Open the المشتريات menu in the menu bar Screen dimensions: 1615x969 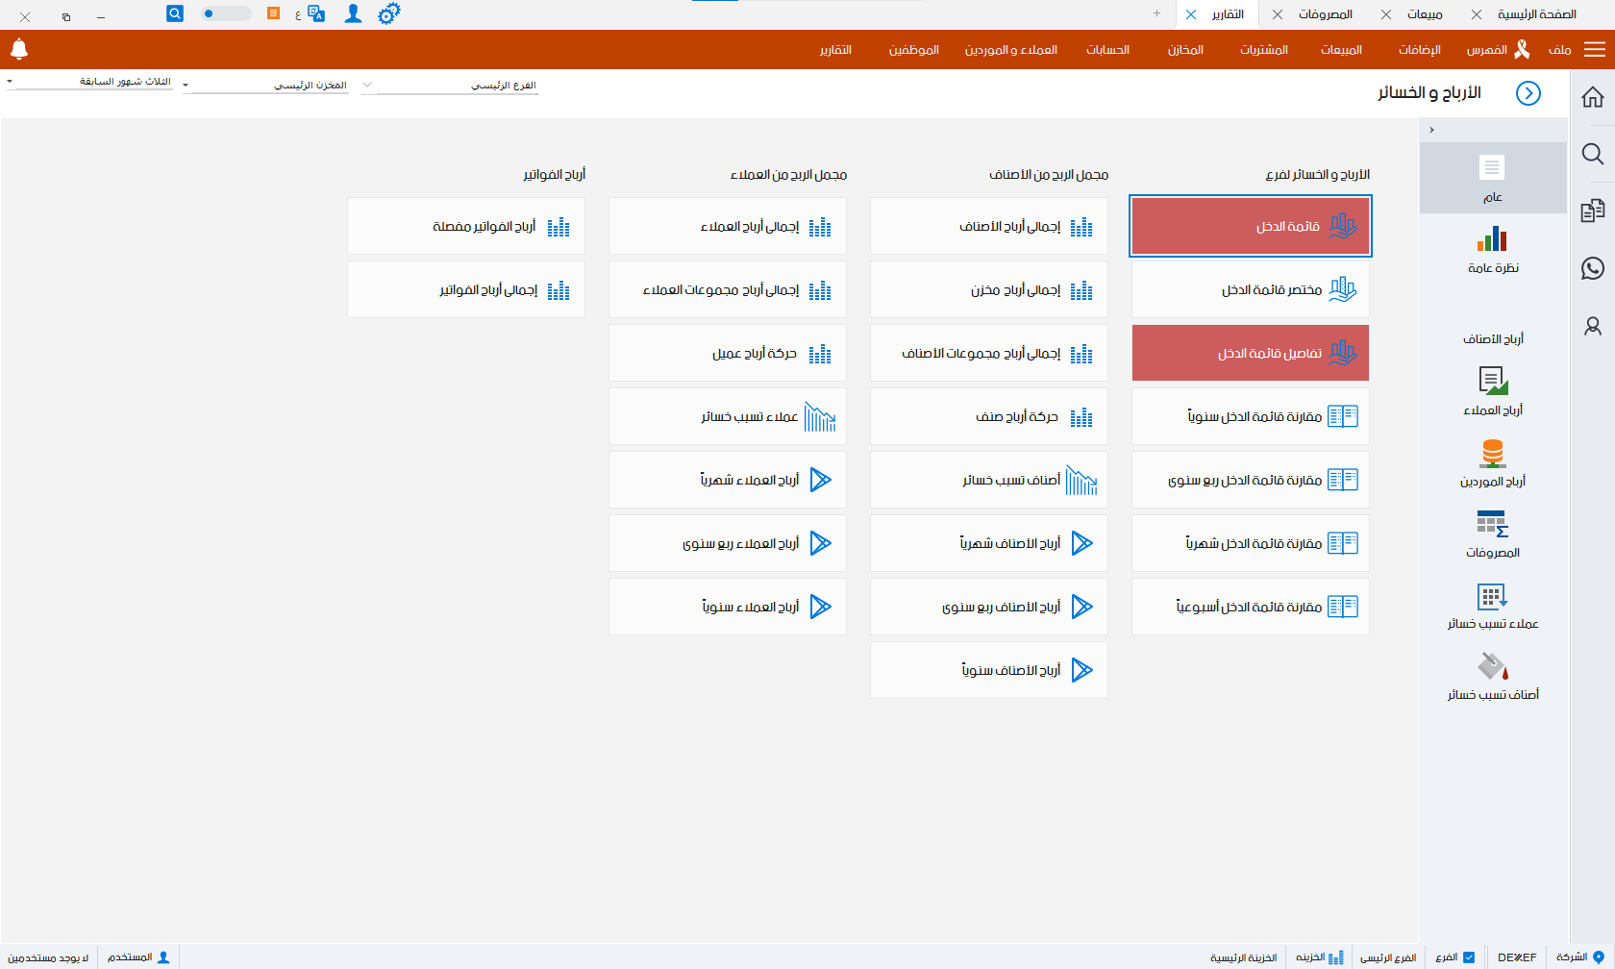pos(1264,50)
